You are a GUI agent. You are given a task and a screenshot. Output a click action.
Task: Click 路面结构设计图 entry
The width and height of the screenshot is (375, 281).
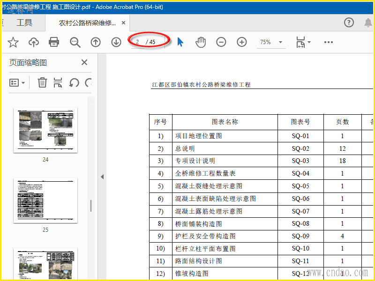point(198,261)
